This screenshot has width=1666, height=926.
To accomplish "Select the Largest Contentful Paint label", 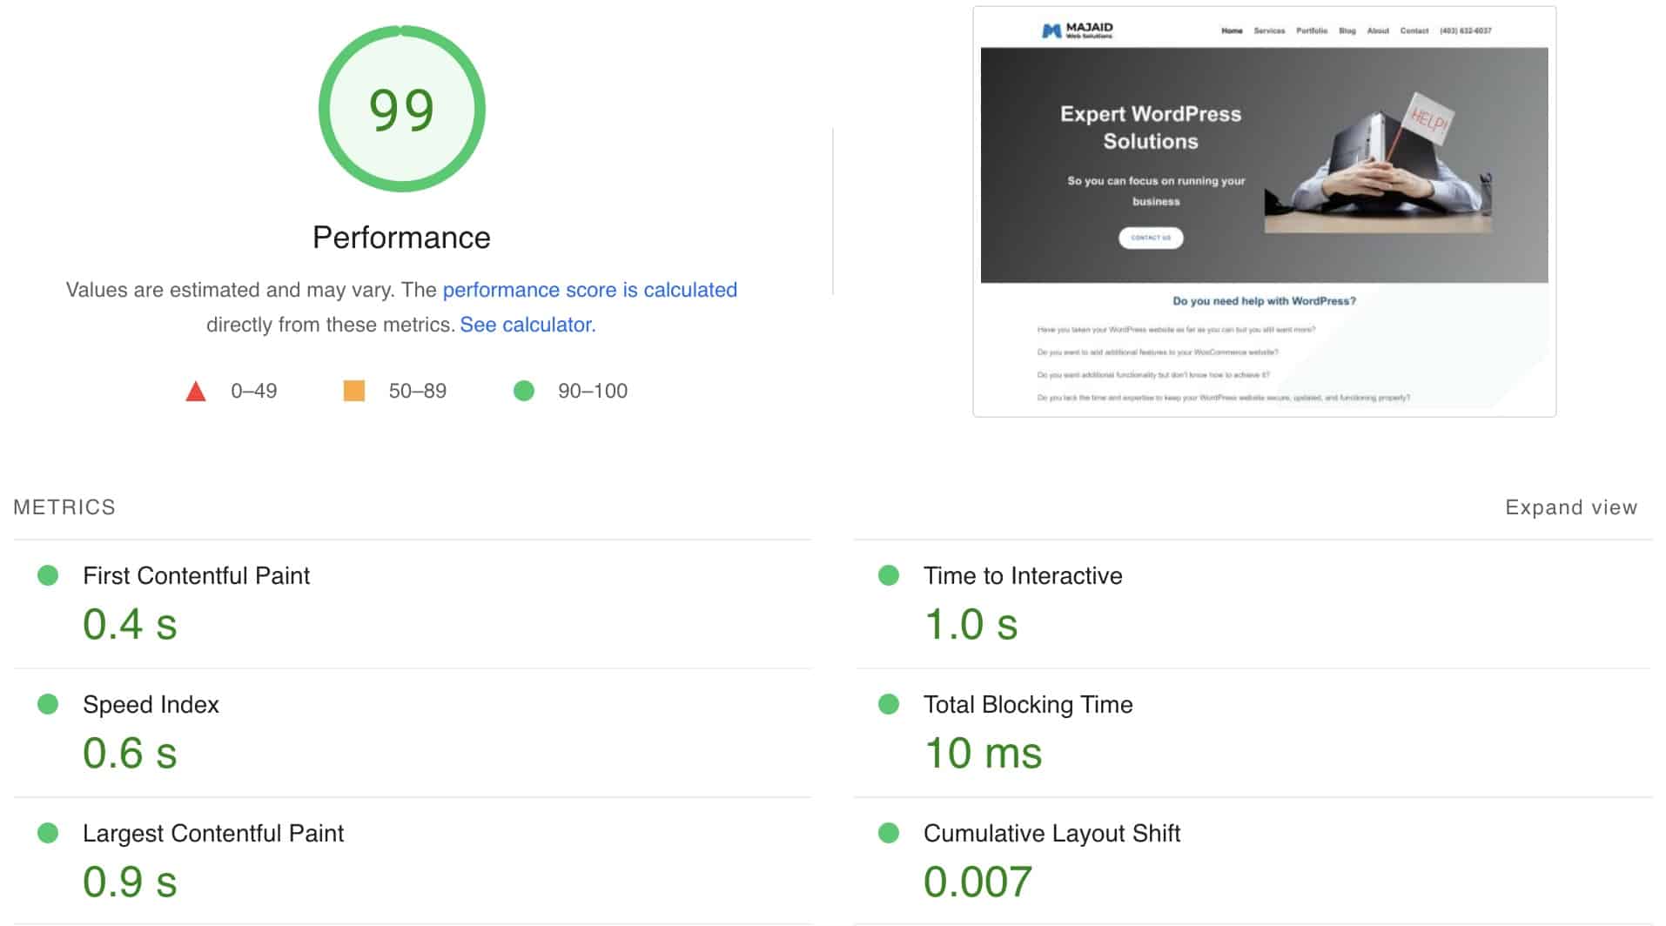I will pyautogui.click(x=213, y=833).
